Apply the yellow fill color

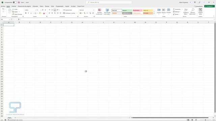point(40,13)
